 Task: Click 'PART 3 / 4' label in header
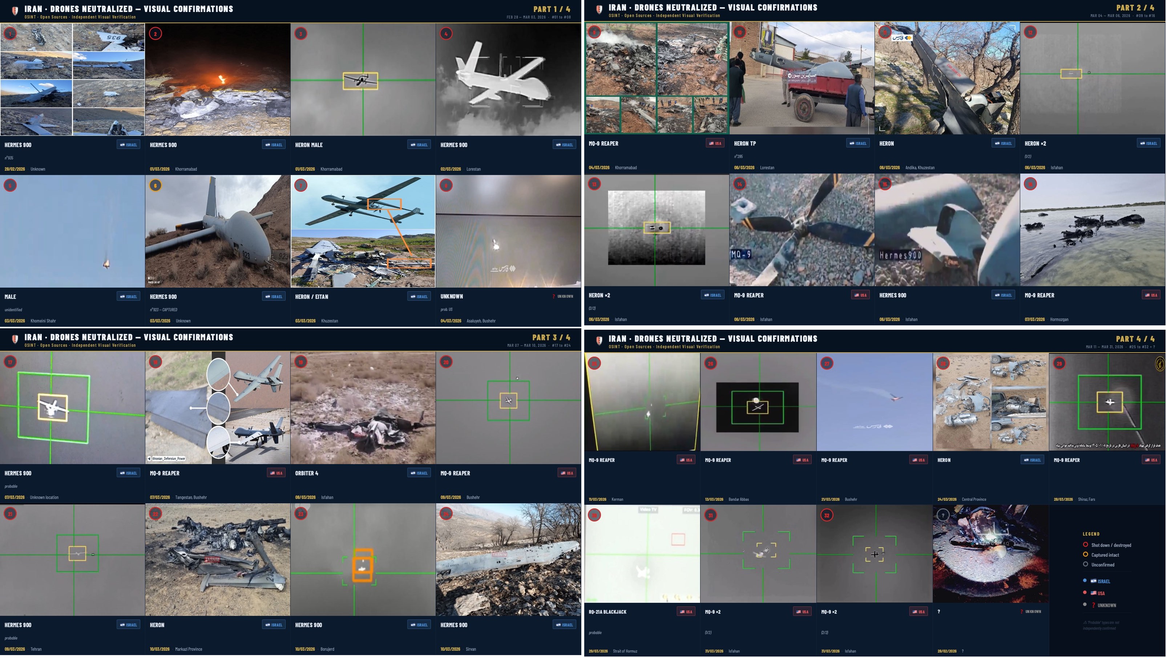[551, 337]
